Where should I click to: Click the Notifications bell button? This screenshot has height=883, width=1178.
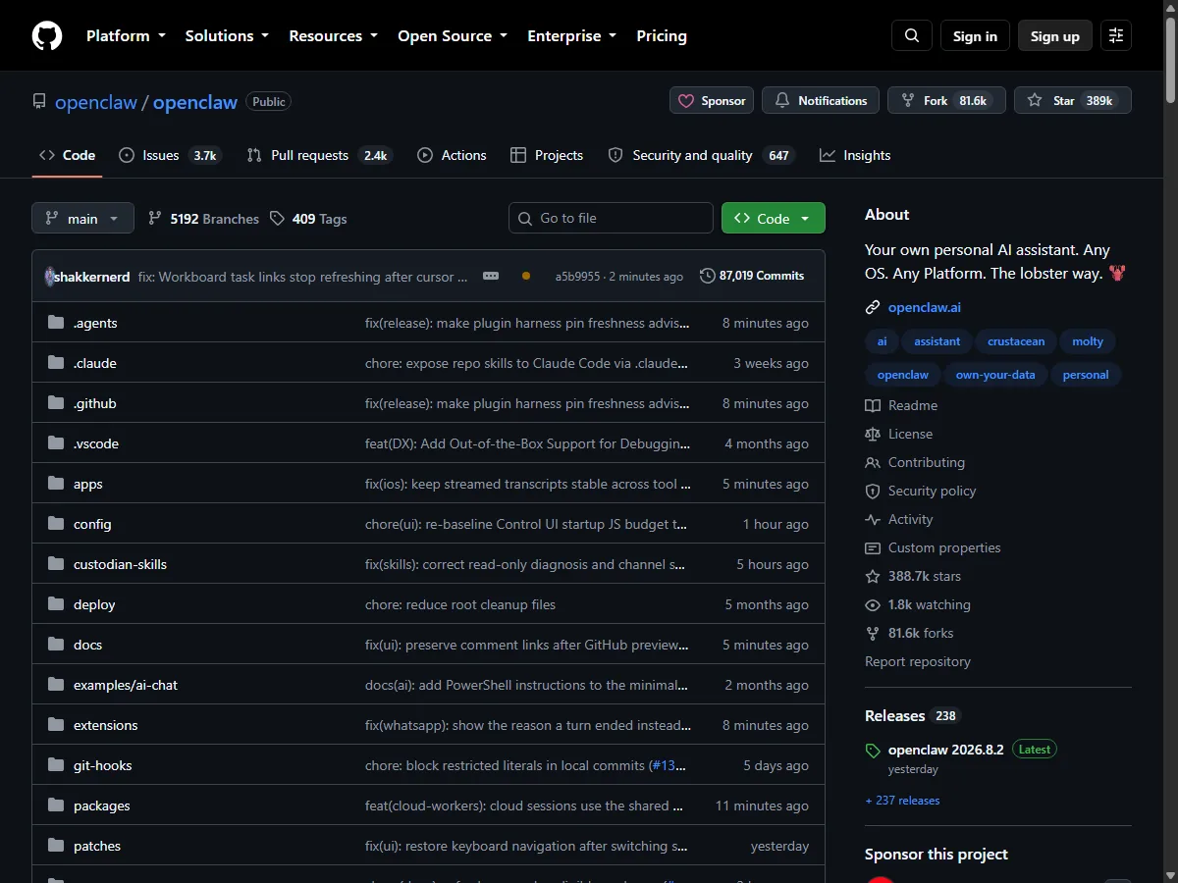click(821, 100)
